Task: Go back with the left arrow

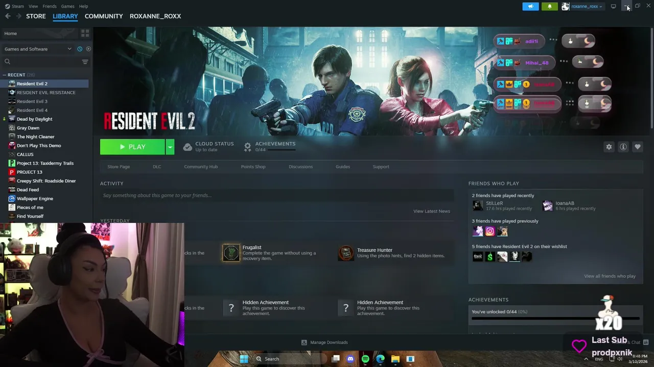Action: pos(8,16)
